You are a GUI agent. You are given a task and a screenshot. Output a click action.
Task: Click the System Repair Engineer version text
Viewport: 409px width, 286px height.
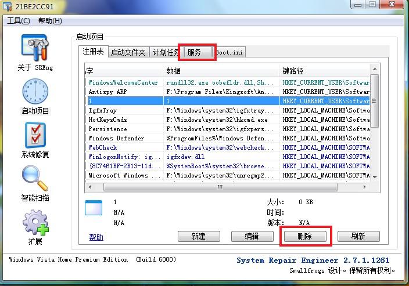click(x=313, y=260)
